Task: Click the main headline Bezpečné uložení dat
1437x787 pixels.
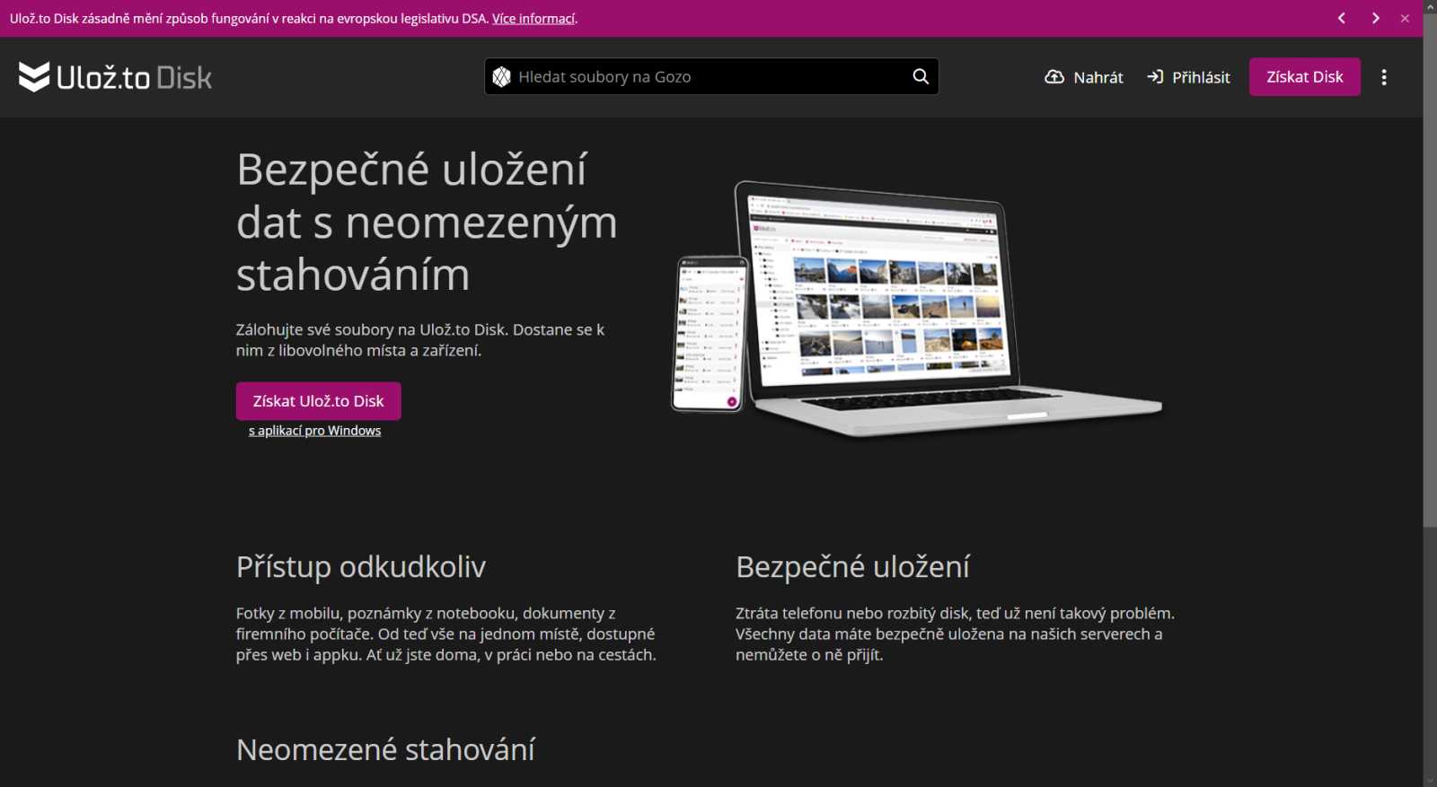Action: [x=427, y=222]
